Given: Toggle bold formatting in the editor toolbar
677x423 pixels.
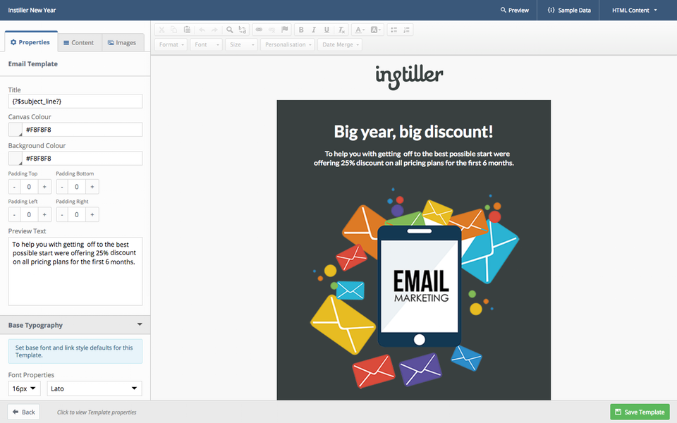Looking at the screenshot, I should [300, 30].
